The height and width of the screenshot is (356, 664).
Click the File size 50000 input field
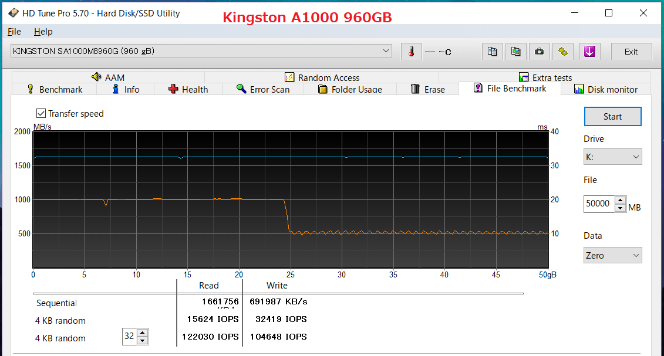pos(598,204)
